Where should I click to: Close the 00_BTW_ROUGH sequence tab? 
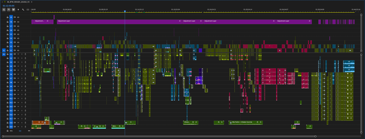[2, 1]
